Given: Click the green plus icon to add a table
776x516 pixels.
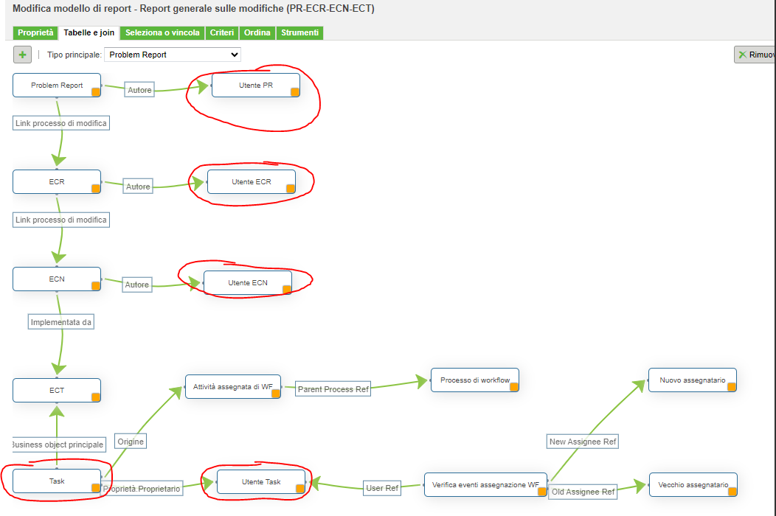Looking at the screenshot, I should point(21,54).
